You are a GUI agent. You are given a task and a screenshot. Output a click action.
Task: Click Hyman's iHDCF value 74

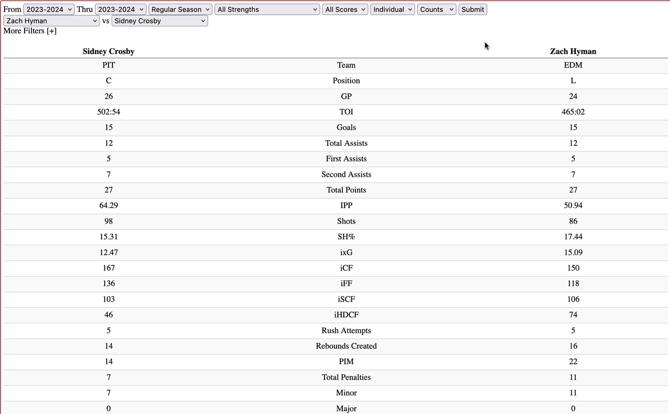point(573,315)
